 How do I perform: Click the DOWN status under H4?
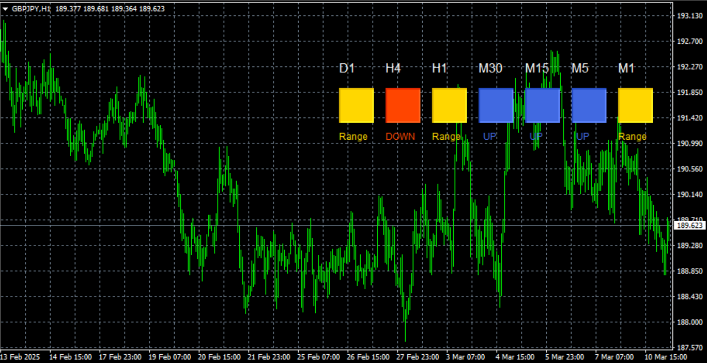[x=400, y=137]
